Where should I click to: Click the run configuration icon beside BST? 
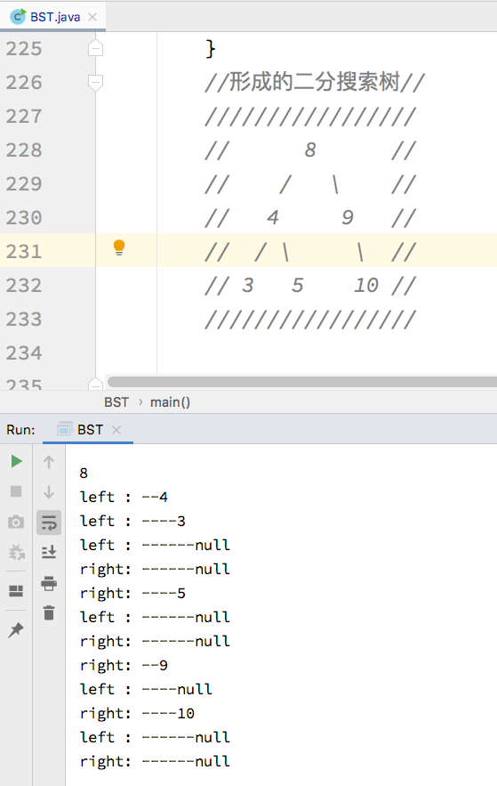pos(64,430)
